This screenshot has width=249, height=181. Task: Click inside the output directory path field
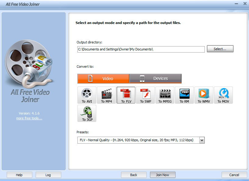click(140, 49)
